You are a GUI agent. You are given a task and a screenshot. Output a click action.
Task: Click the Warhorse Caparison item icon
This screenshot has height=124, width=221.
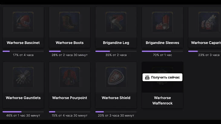click(x=208, y=22)
